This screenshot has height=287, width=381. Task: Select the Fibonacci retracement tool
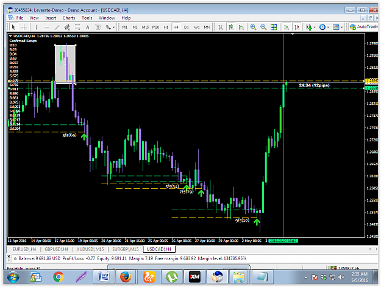click(x=77, y=27)
